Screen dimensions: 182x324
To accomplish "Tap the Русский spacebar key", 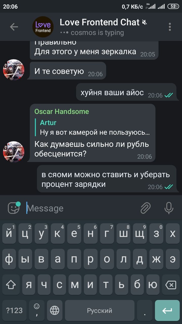I will 100,310.
